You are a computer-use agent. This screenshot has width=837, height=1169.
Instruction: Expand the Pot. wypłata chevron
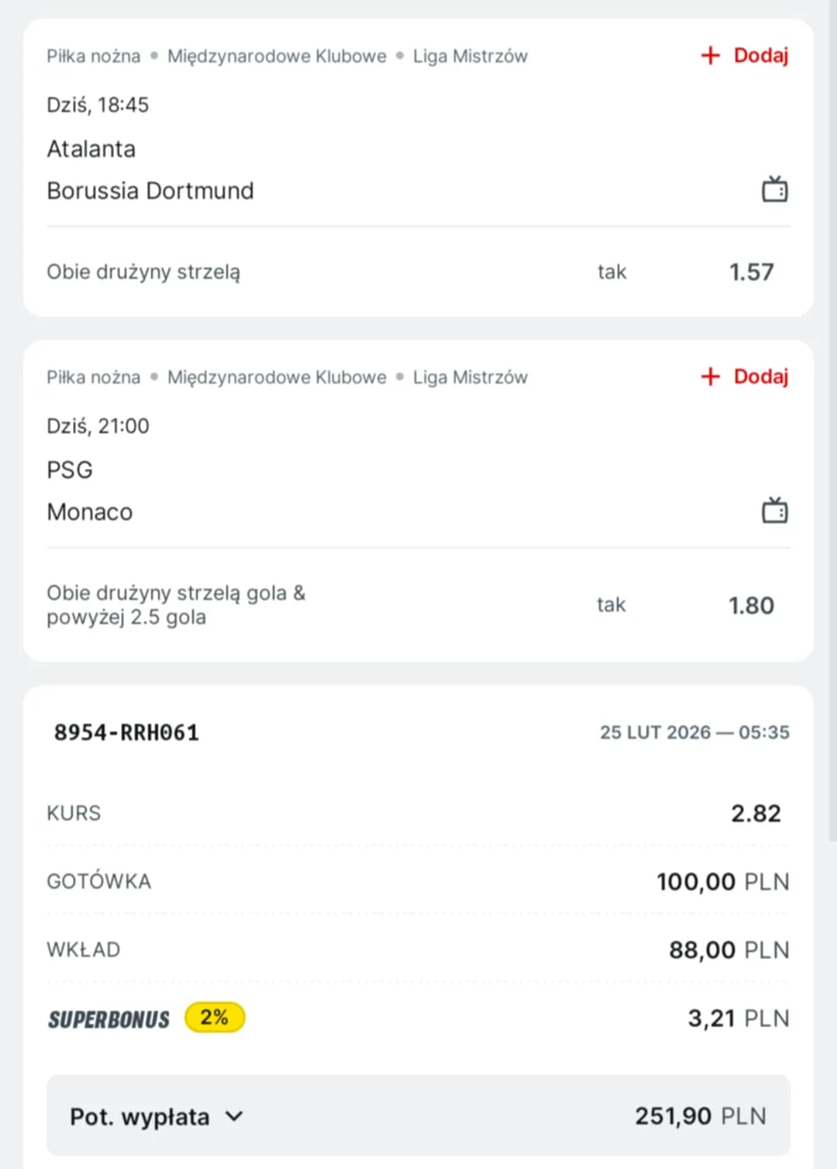234,1116
